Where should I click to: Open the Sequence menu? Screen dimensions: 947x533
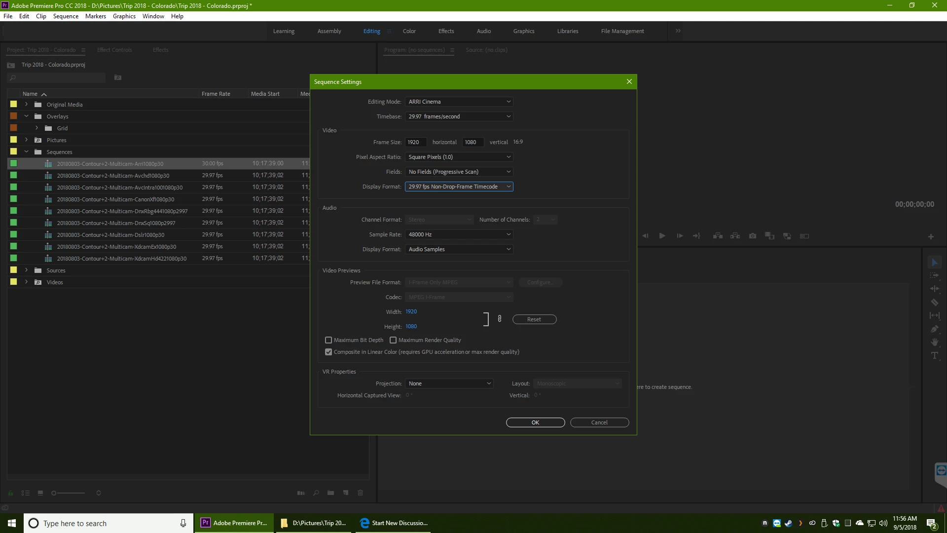point(66,16)
